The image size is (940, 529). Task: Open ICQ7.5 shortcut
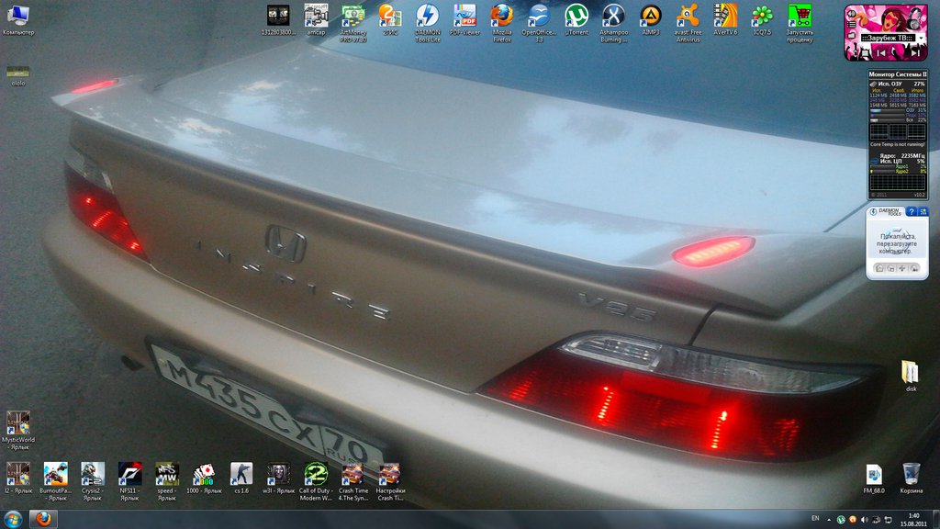(x=762, y=20)
